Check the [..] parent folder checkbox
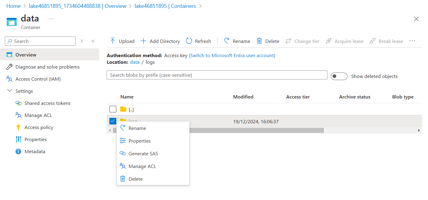428x200 pixels. tap(113, 109)
